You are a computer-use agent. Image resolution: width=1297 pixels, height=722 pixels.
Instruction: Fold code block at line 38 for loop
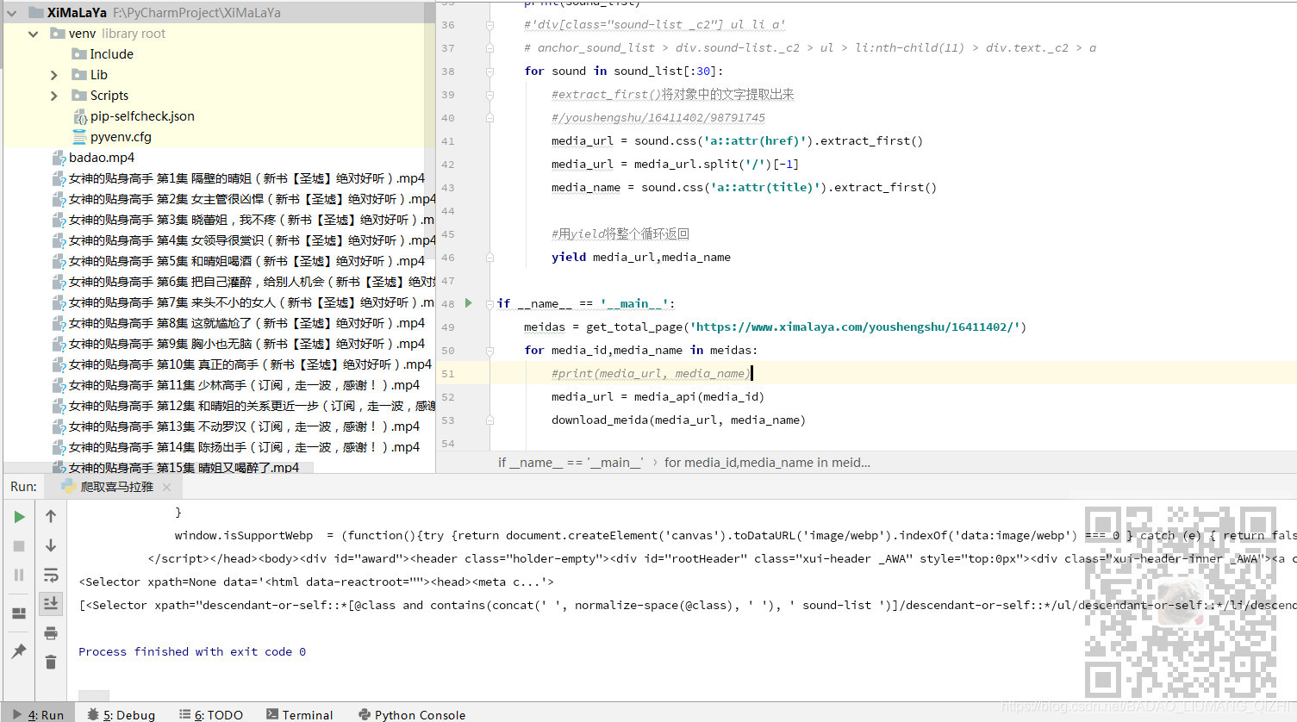(489, 72)
